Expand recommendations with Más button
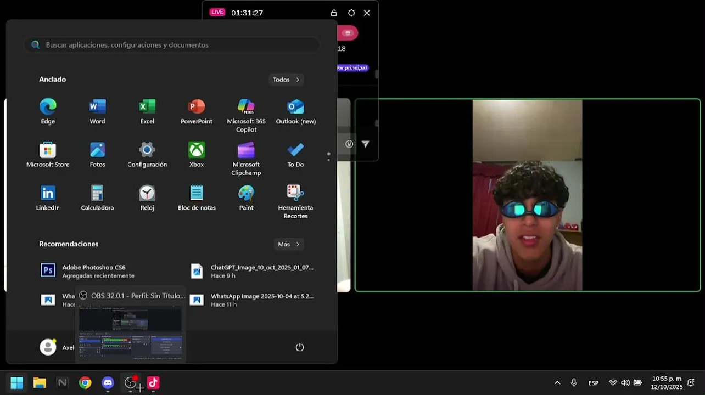The width and height of the screenshot is (705, 395). (x=289, y=244)
